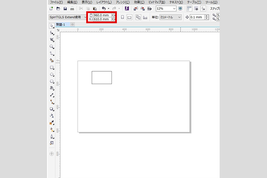Select the Artistic Media tool
The image size is (267, 178).
pos(52,61)
